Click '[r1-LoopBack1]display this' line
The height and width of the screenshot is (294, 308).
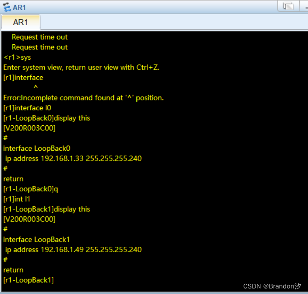(46, 209)
